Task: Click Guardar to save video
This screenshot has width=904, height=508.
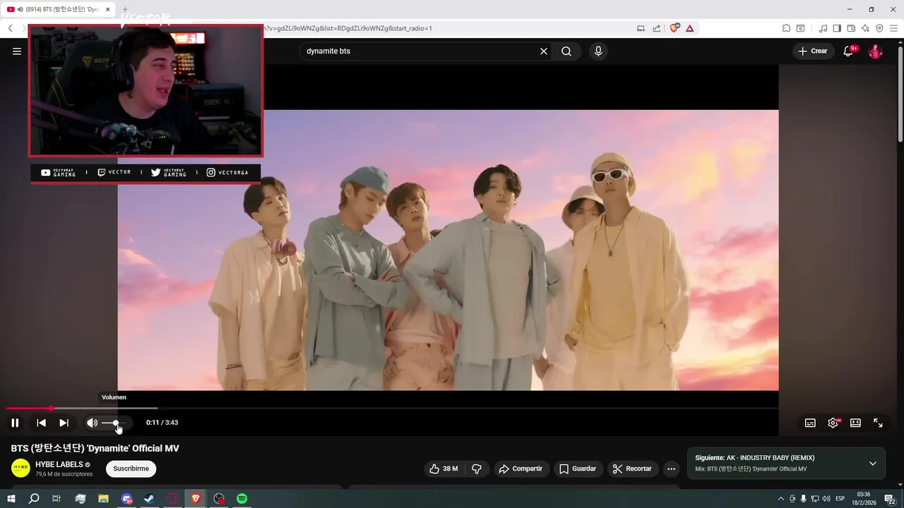Action: tap(577, 468)
